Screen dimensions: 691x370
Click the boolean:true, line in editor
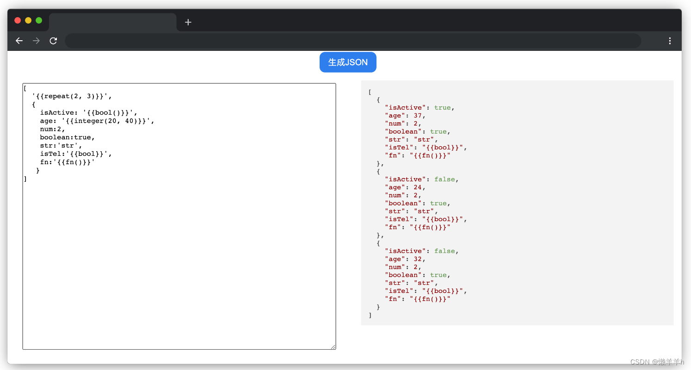point(67,137)
